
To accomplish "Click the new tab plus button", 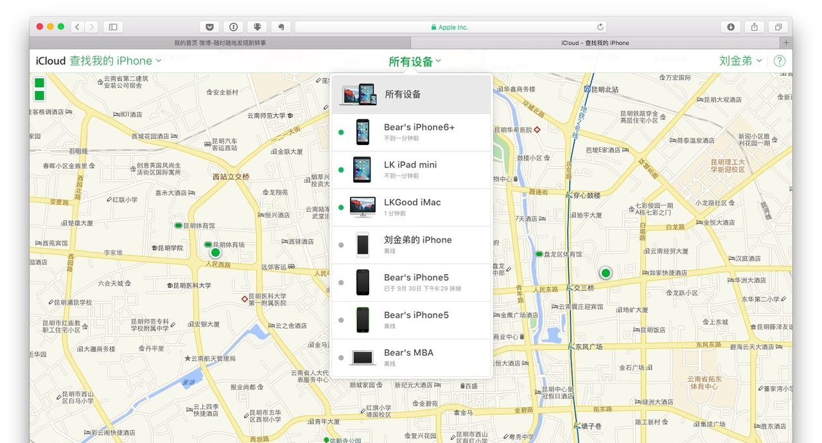I will [785, 43].
